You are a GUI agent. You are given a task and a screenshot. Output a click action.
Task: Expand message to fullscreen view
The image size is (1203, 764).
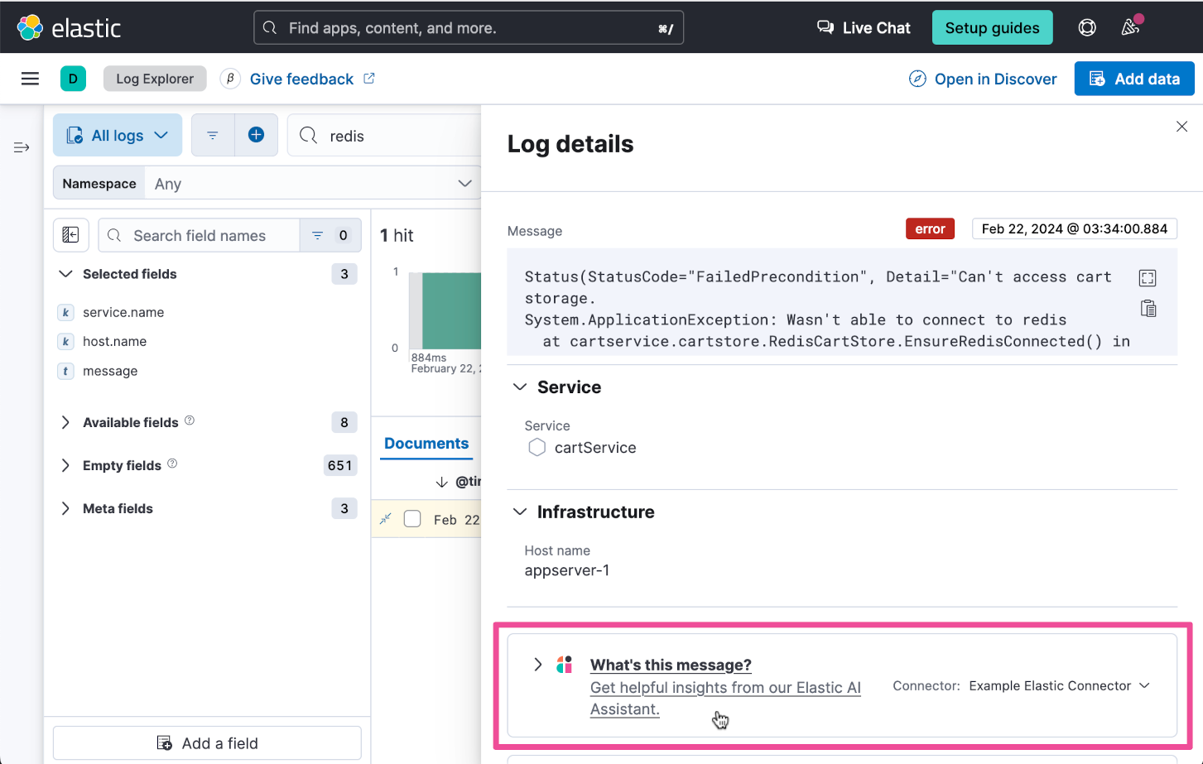(x=1148, y=278)
